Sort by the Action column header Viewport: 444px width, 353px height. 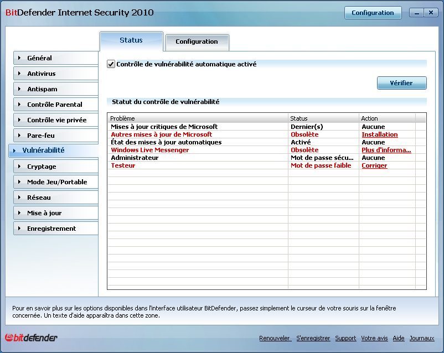(x=387, y=118)
